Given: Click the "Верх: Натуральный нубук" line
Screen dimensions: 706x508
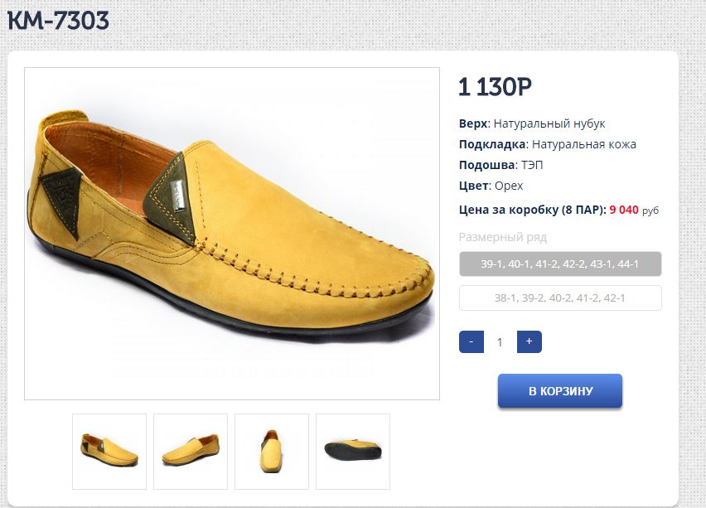Looking at the screenshot, I should 532,123.
